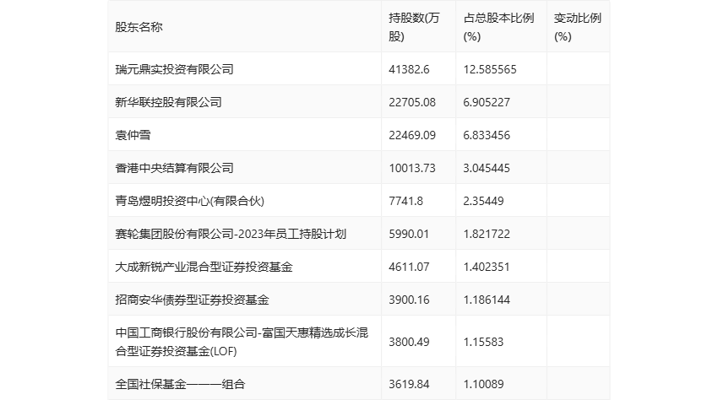
Task: Click share count 3900.16
Action: click(x=409, y=300)
